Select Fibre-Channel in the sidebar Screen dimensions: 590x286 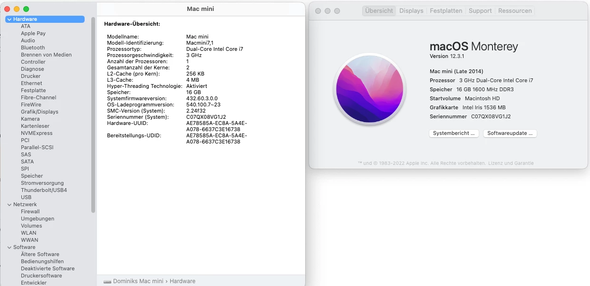pos(39,97)
